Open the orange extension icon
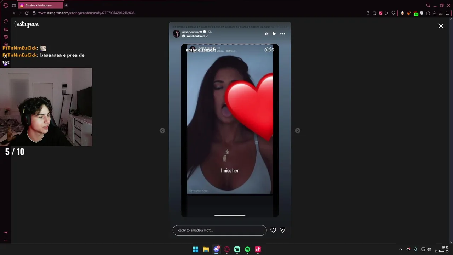 click(x=409, y=13)
